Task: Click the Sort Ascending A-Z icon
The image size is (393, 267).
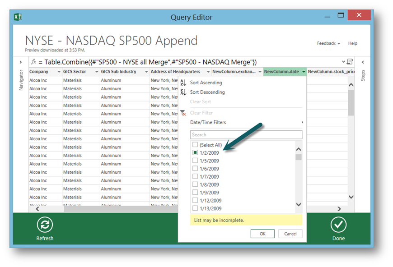Action: click(183, 83)
